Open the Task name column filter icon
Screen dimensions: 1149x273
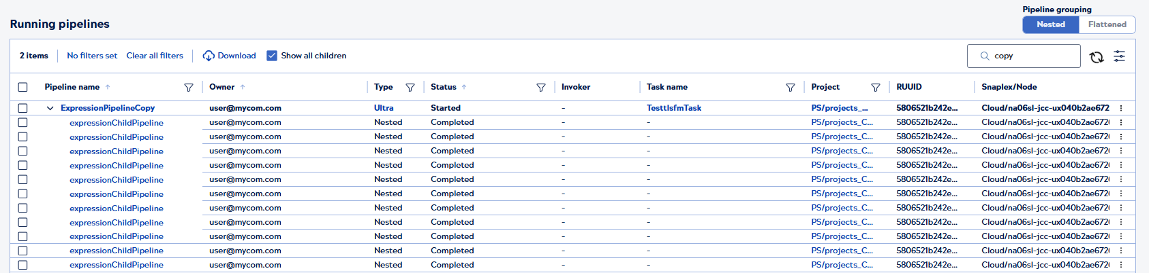(791, 88)
